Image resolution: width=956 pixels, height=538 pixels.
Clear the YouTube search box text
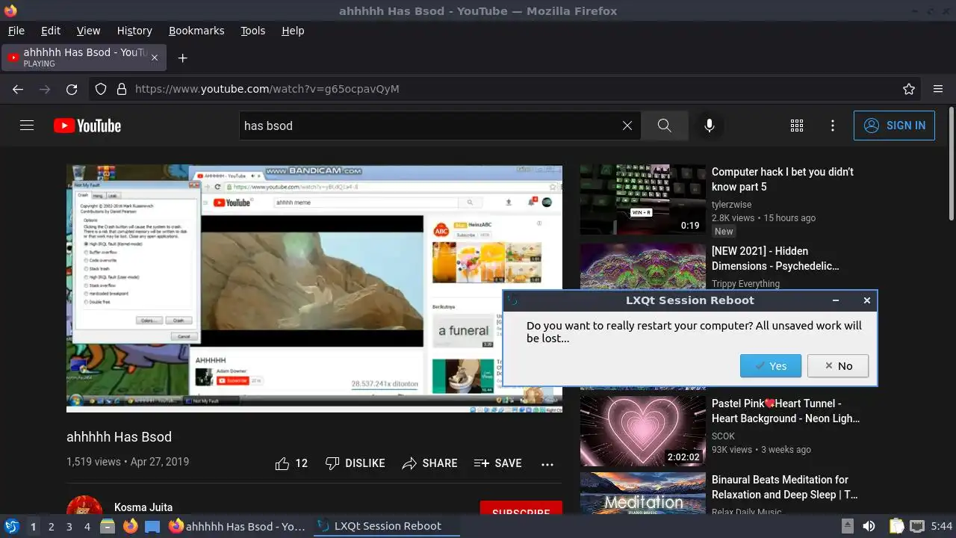click(x=627, y=126)
